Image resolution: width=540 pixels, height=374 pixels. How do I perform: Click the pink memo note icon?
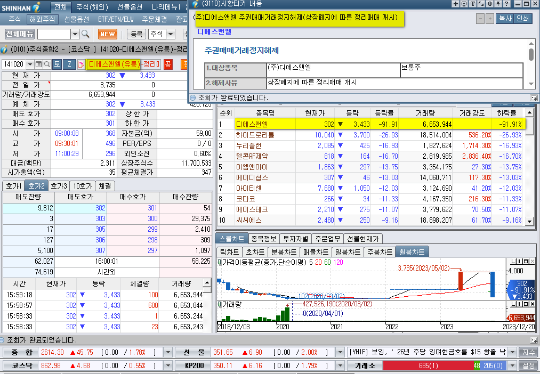click(x=81, y=64)
